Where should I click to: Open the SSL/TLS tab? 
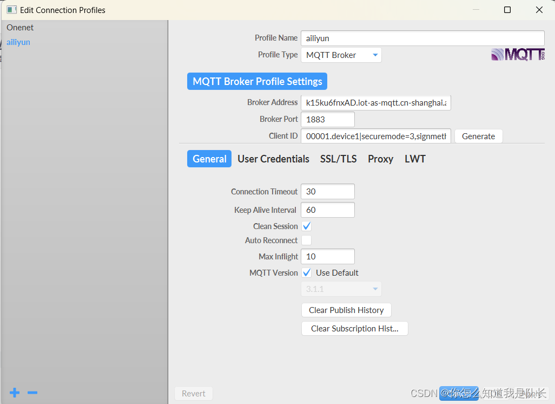click(338, 159)
